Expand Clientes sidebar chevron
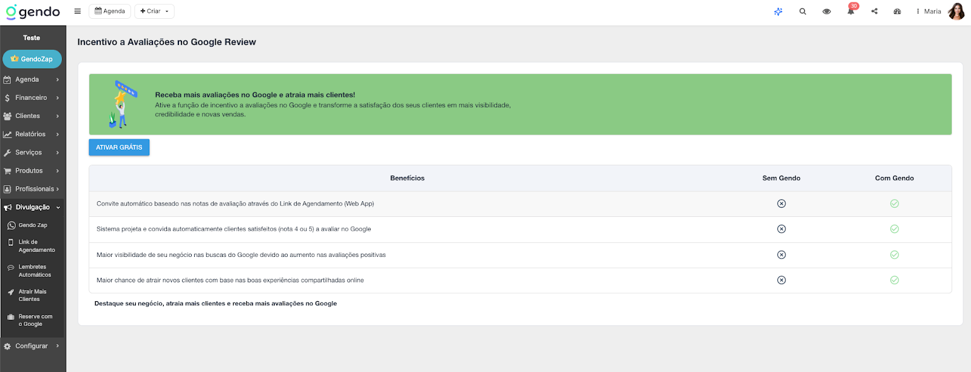 (58, 116)
